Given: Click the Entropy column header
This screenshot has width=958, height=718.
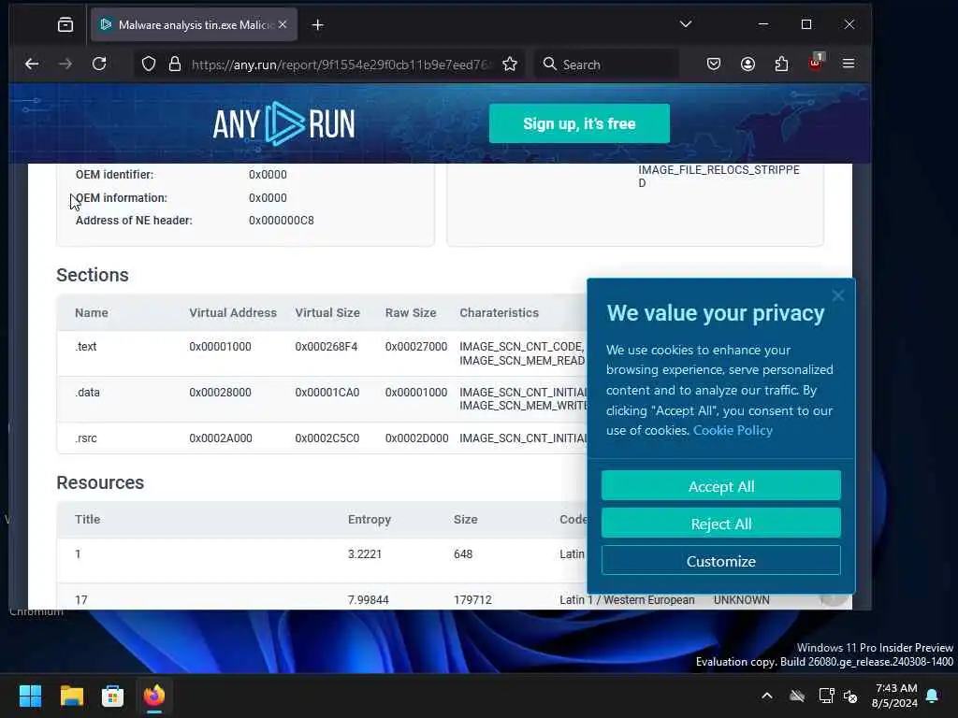Looking at the screenshot, I should point(369,519).
